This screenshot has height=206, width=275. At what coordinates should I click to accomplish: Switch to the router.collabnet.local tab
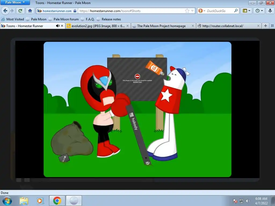(x=229, y=26)
